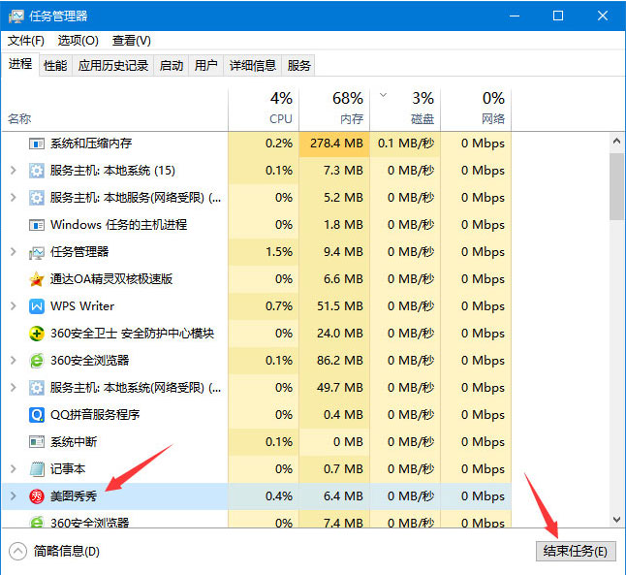
Task: Switch to the 应用历史记录 tab
Action: point(113,65)
